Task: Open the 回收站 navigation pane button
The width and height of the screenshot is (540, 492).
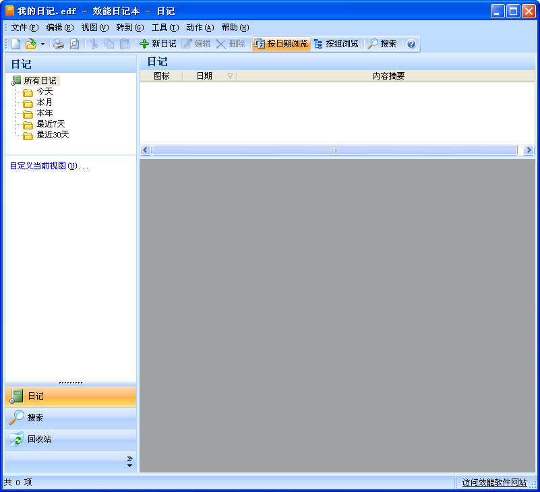Action: (71, 439)
